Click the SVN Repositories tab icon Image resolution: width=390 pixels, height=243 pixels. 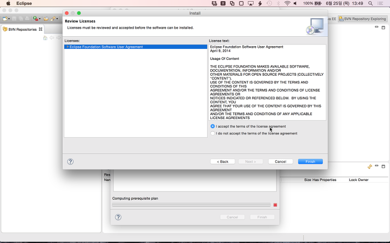(x=5, y=29)
